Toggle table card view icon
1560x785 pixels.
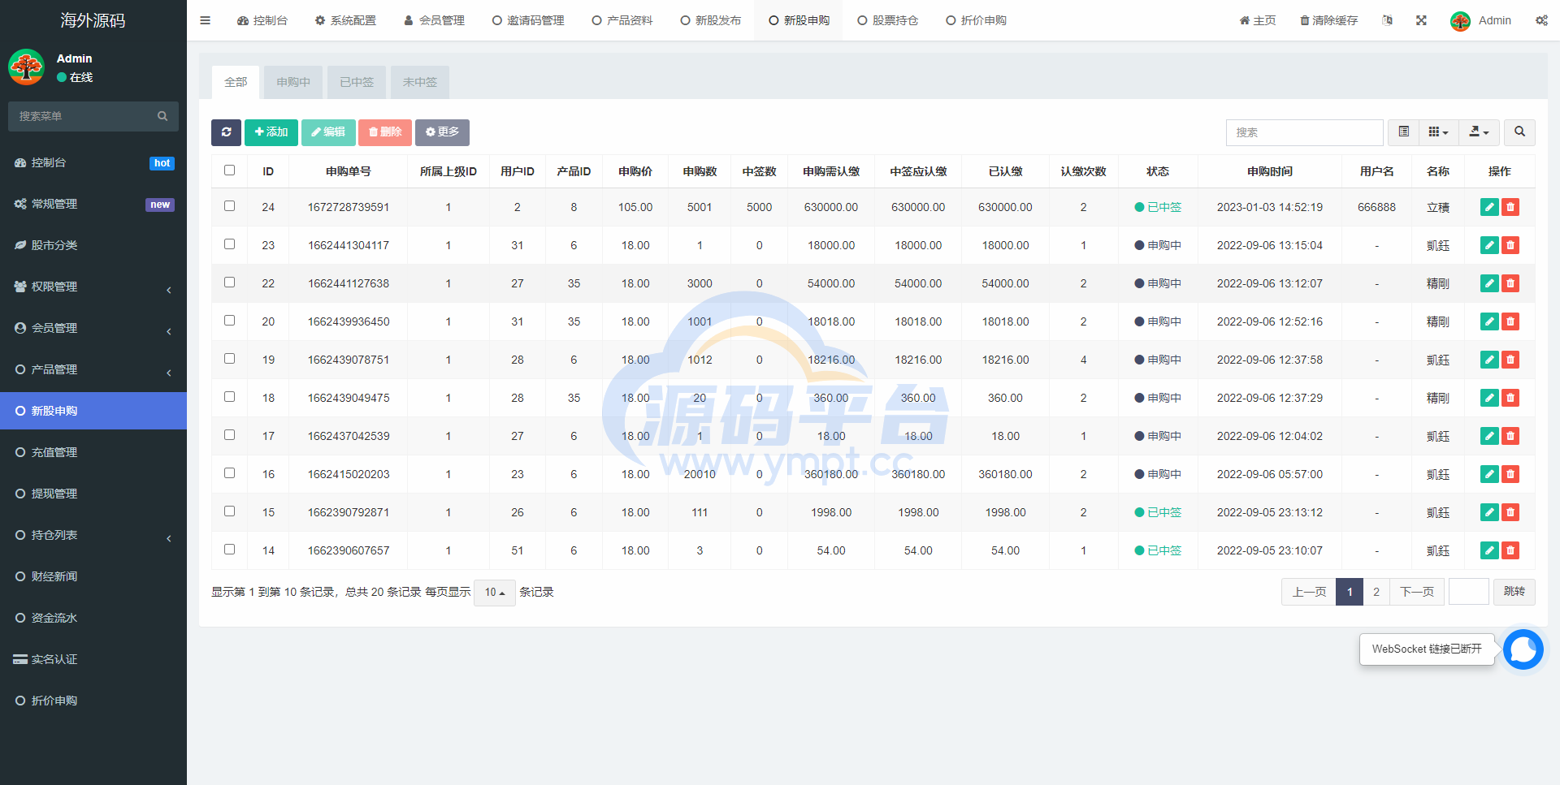pos(1403,132)
